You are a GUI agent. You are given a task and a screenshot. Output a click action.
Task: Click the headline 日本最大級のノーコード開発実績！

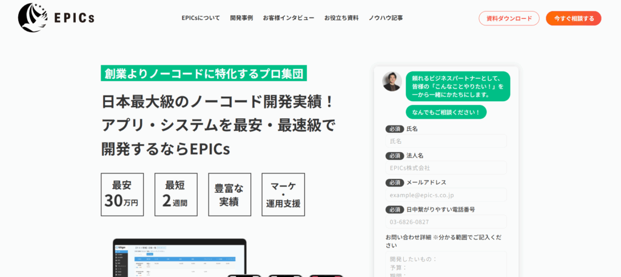[218, 102]
